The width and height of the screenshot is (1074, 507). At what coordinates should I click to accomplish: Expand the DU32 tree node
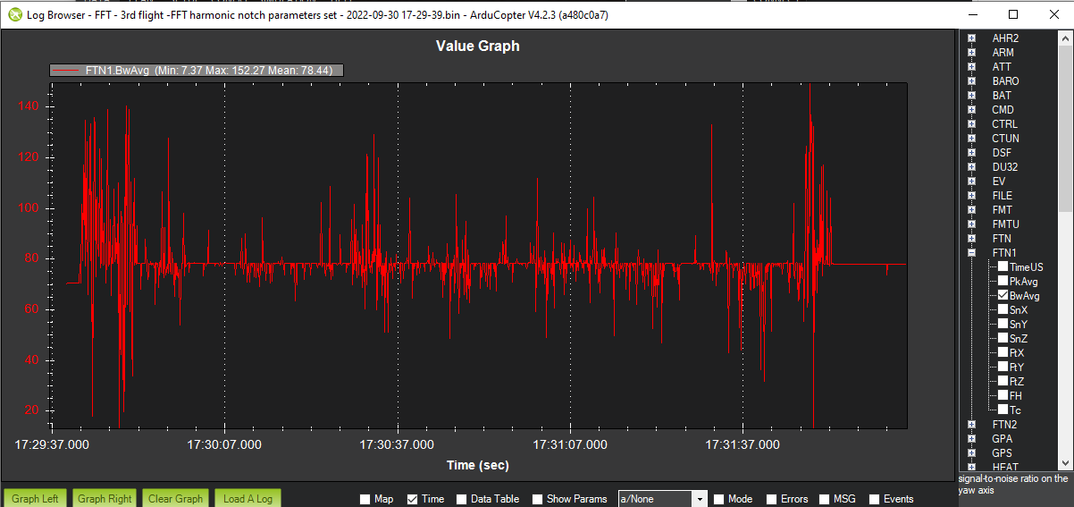[x=971, y=167]
